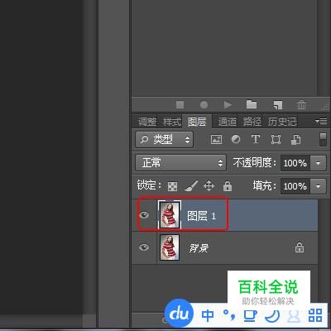
Task: Switch to the 样式 tab
Action: pos(172,122)
